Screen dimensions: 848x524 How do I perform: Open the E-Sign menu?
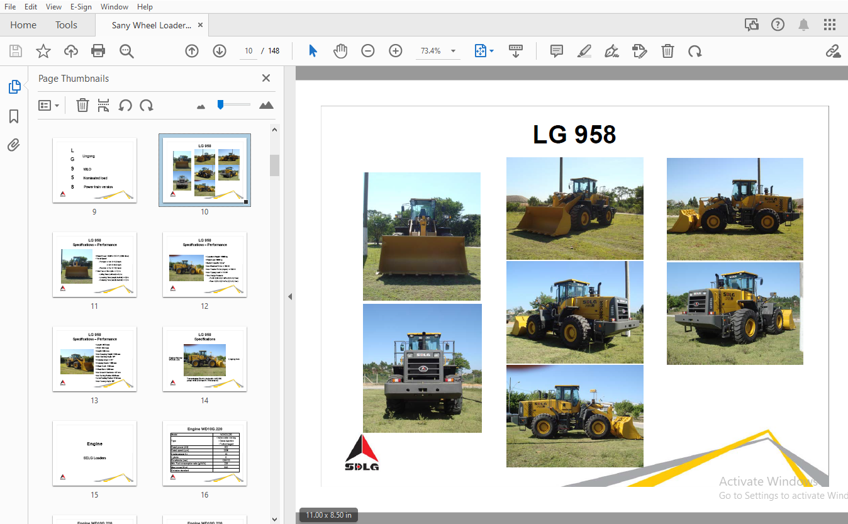[81, 6]
